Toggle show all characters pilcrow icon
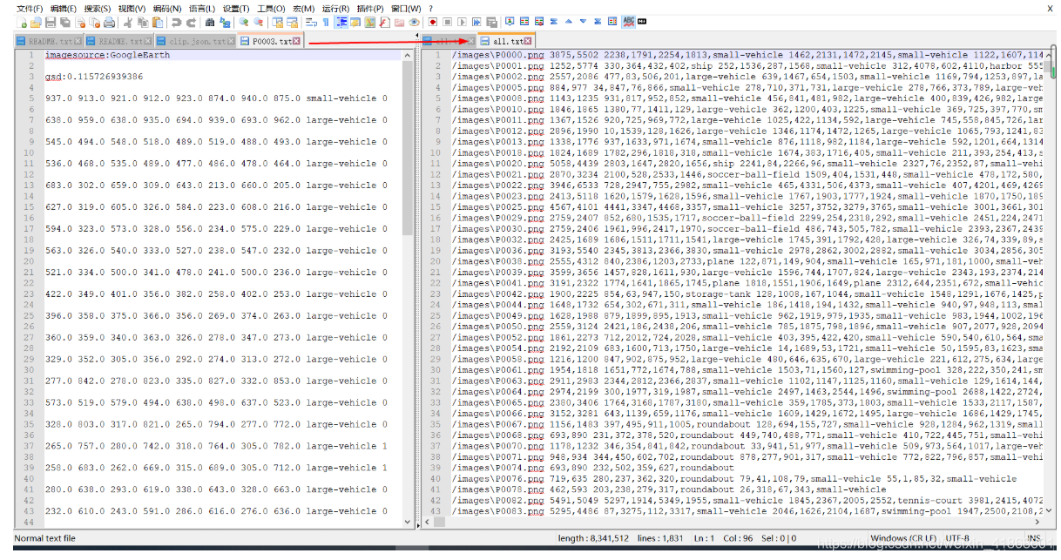The image size is (1061, 560). pos(325,22)
